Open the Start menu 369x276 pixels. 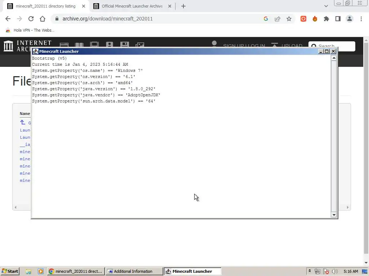(10, 272)
